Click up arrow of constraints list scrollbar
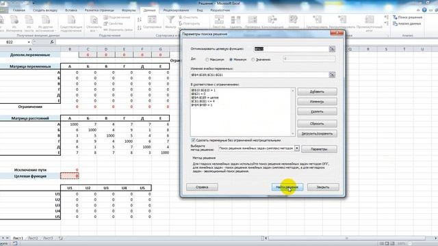Viewport: 438px width, 246px height. coord(293,91)
